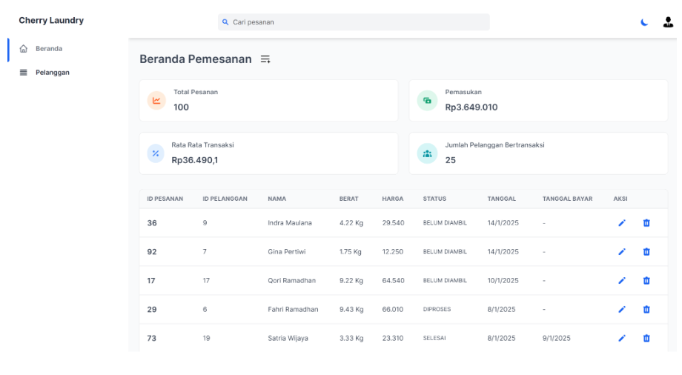Click the Total Pesanan value 100
This screenshot has width=682, height=375.
(x=181, y=107)
